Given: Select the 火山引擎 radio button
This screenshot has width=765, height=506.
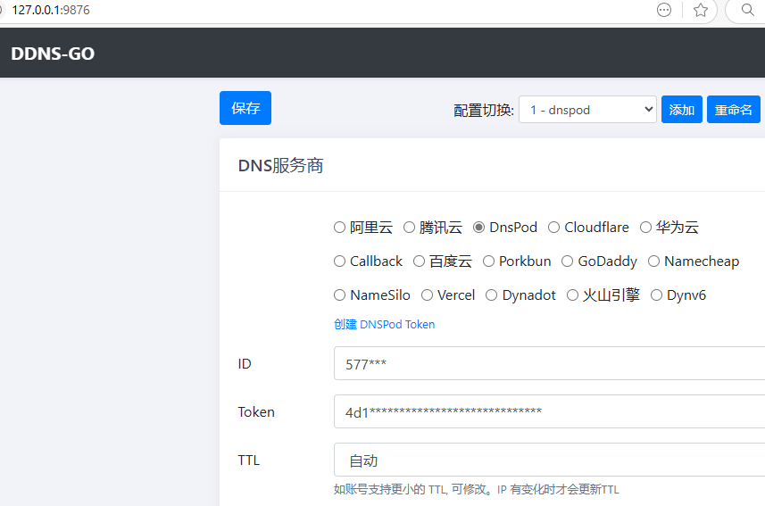Looking at the screenshot, I should [x=572, y=295].
